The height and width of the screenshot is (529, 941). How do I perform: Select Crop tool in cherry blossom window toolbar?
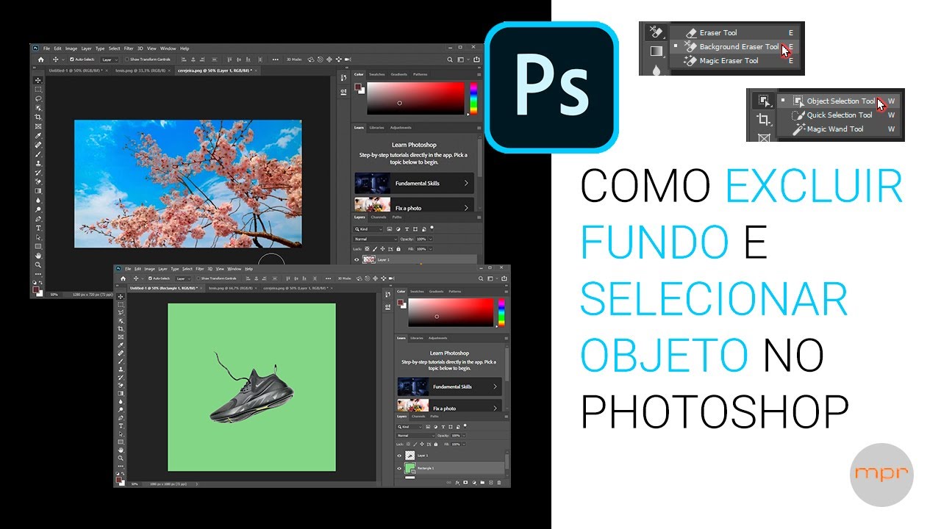pos(38,117)
